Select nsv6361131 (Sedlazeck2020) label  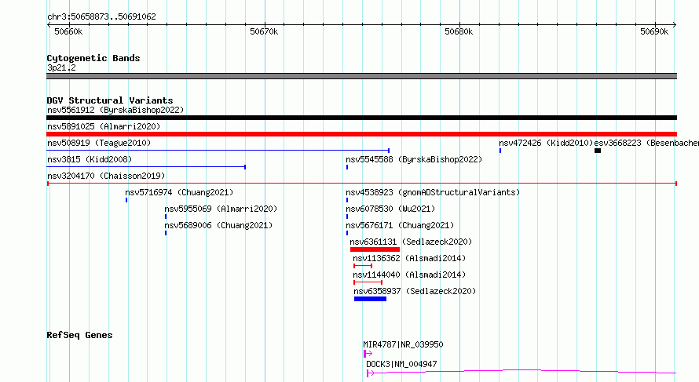(x=411, y=242)
